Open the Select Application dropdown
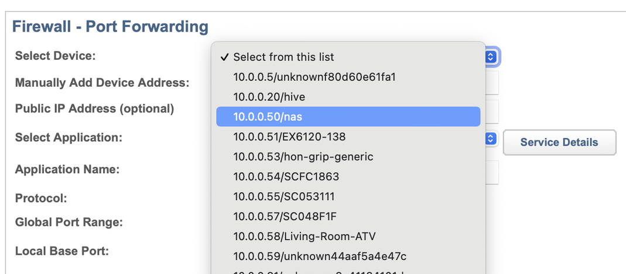This screenshot has width=626, height=274. [491, 139]
